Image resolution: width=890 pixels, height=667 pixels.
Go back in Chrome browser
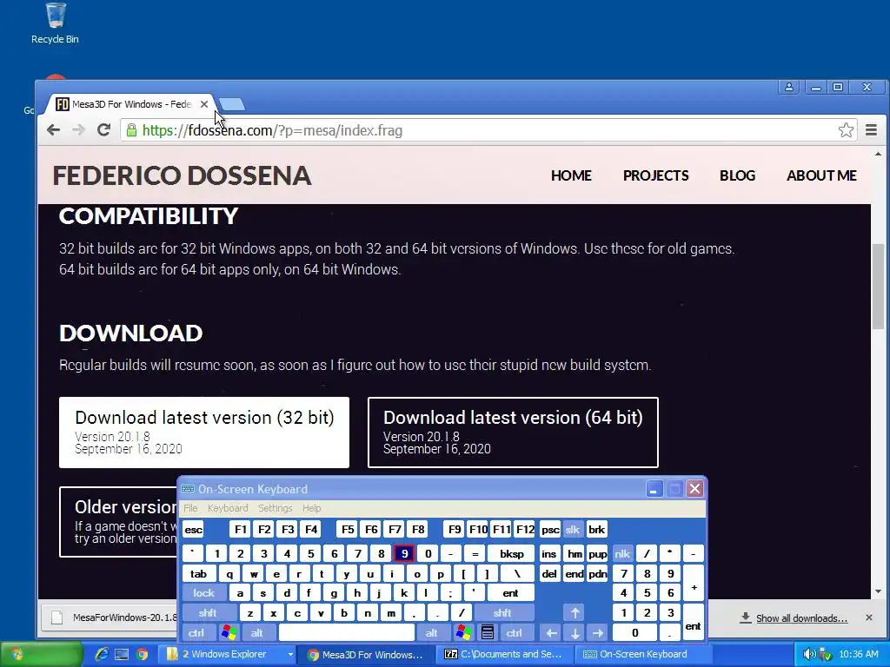coord(53,130)
